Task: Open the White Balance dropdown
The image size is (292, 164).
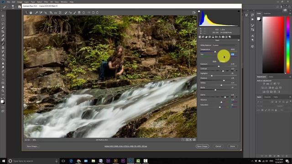Action: point(225,45)
